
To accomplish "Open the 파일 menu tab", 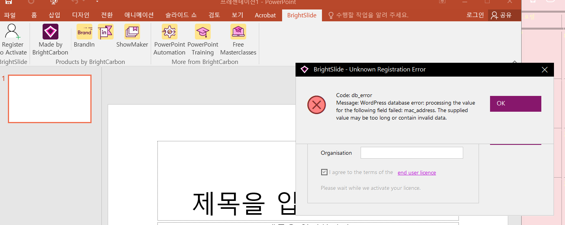I will [x=10, y=15].
